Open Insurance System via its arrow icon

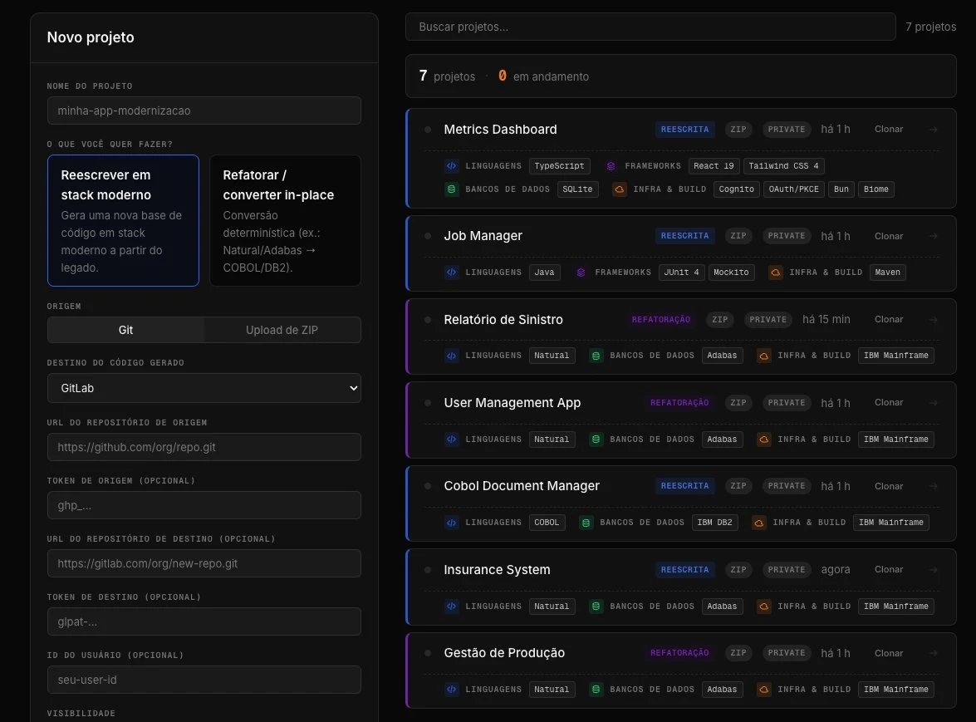933,569
